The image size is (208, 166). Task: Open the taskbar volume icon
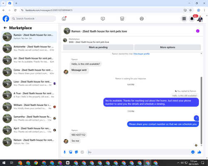pyautogui.click(x=182, y=163)
